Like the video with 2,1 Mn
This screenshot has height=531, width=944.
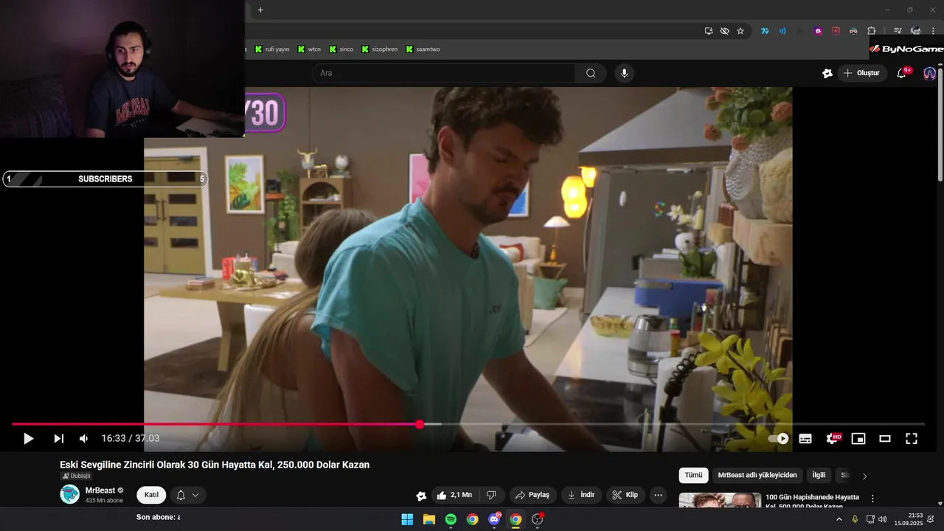pyautogui.click(x=454, y=495)
